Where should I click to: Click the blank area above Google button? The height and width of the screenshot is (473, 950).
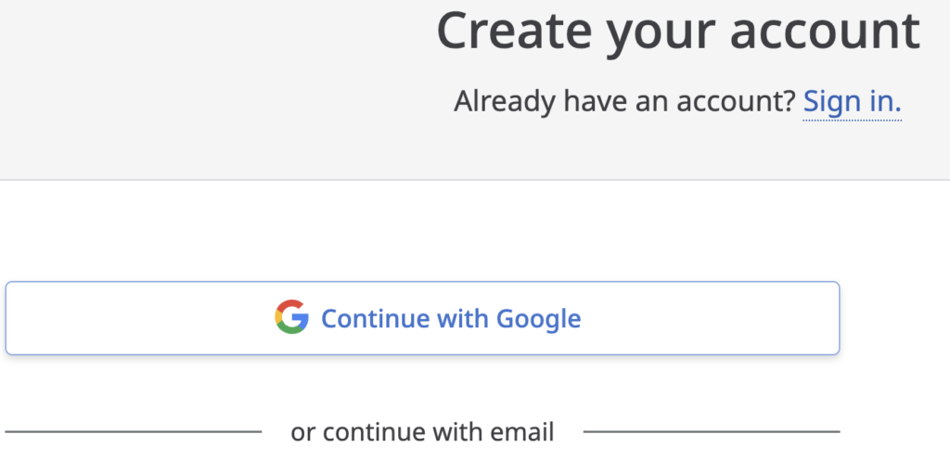click(417, 232)
